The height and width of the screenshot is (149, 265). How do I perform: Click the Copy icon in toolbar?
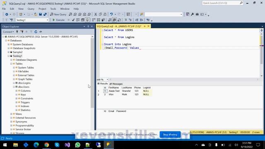coord(100,14)
